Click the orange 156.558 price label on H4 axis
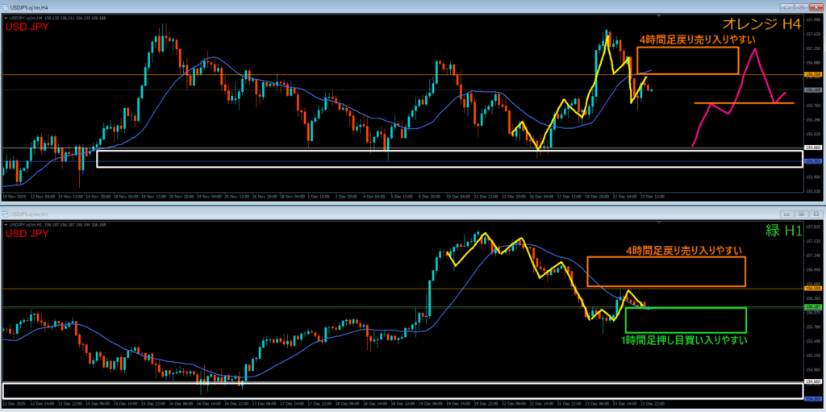826x412 pixels. [813, 74]
